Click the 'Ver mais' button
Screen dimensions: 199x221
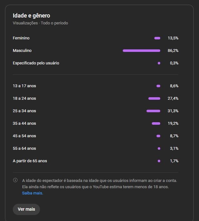tap(26, 209)
